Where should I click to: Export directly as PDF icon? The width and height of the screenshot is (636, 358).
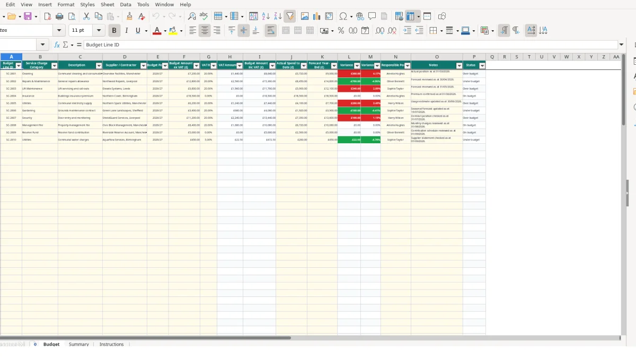pos(47,16)
